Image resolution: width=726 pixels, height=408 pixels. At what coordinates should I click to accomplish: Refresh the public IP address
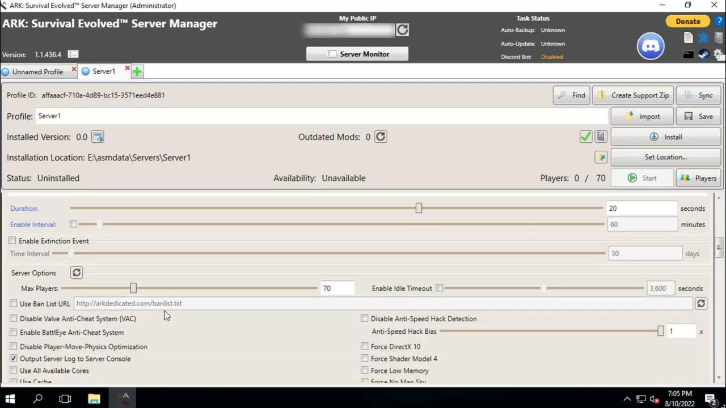click(403, 30)
